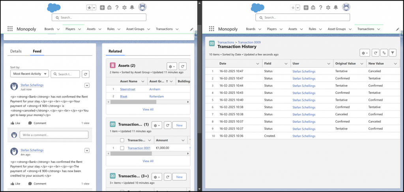Image resolution: width=404 pixels, height=192 pixels.
Task: Click View All under the Assets list
Action: (148, 109)
